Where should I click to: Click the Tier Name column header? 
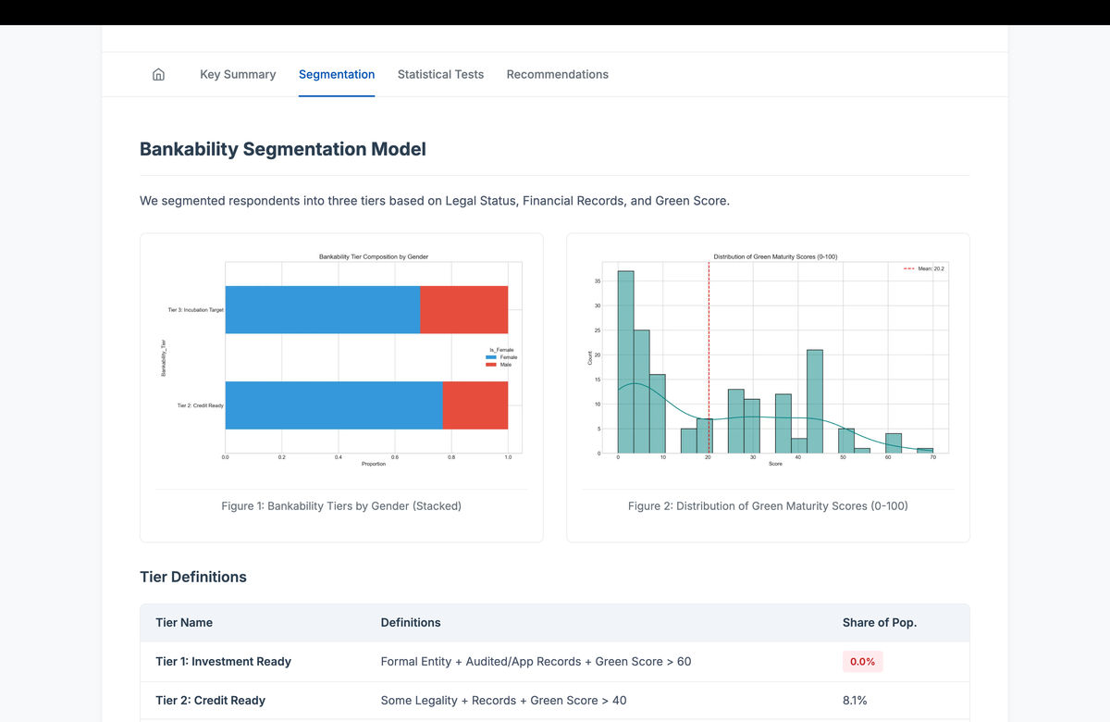pos(184,623)
